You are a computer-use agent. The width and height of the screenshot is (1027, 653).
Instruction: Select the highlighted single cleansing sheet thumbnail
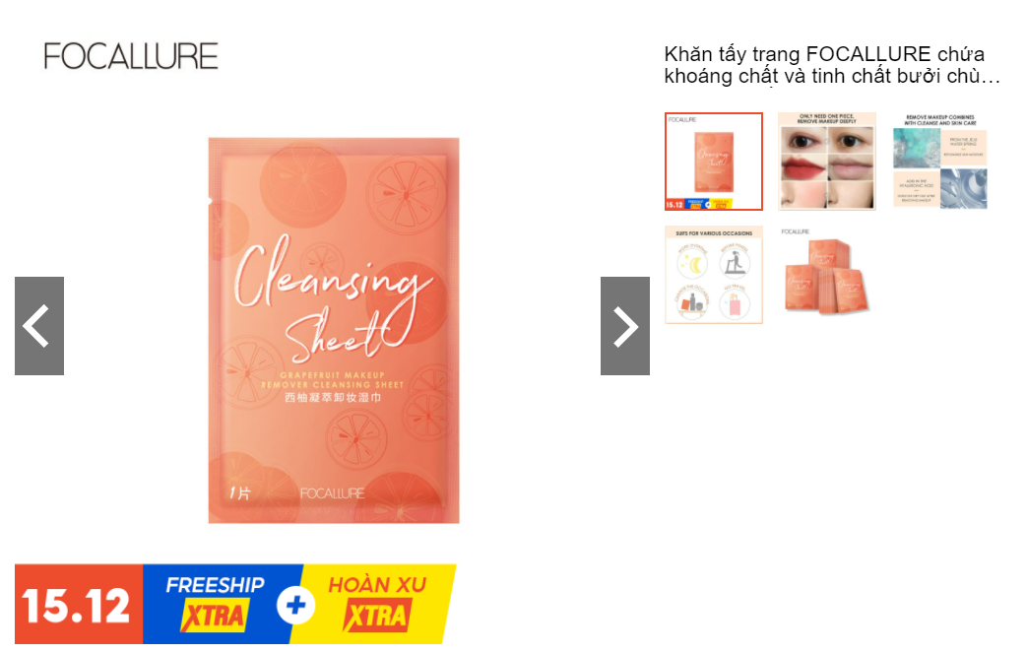(x=714, y=162)
